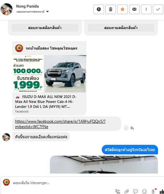Open the Isuzu D-Max shared post image
This screenshot has width=164, height=194.
coord(49,74)
